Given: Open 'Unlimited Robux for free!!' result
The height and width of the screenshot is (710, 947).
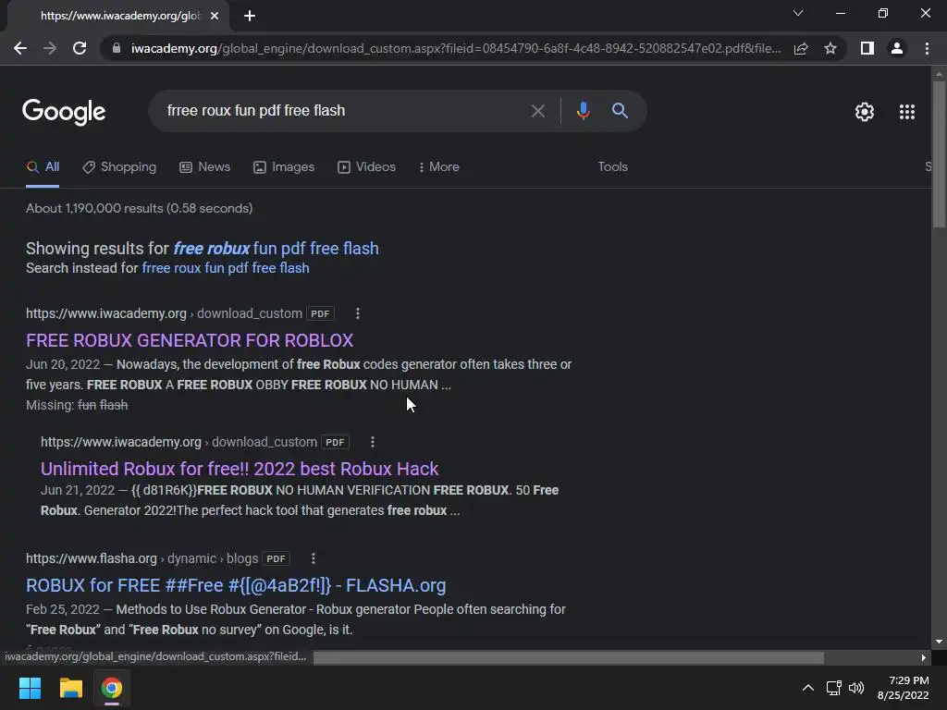Looking at the screenshot, I should pos(240,469).
